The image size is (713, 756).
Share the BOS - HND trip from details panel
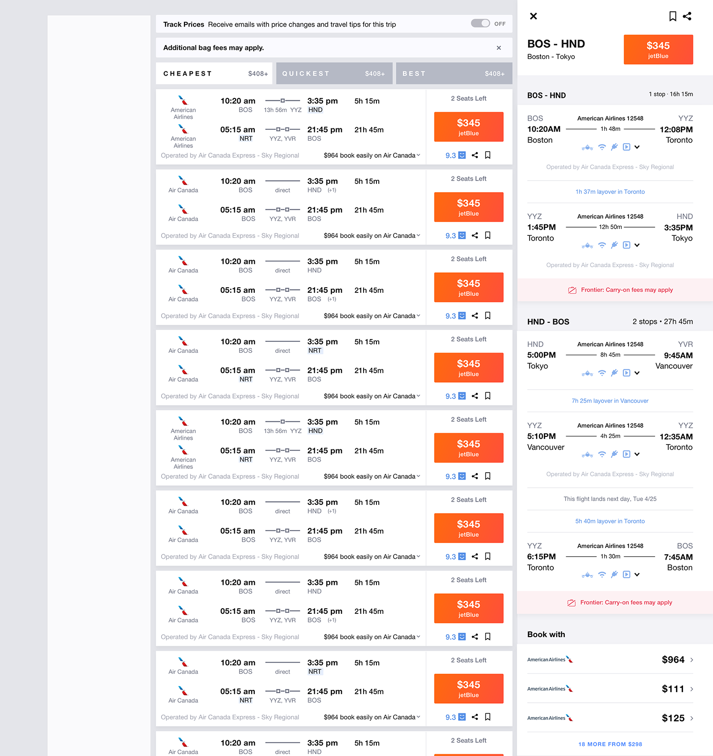(687, 16)
